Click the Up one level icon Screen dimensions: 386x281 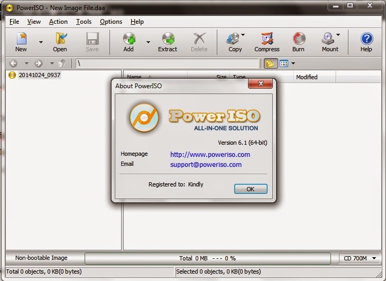62,63
